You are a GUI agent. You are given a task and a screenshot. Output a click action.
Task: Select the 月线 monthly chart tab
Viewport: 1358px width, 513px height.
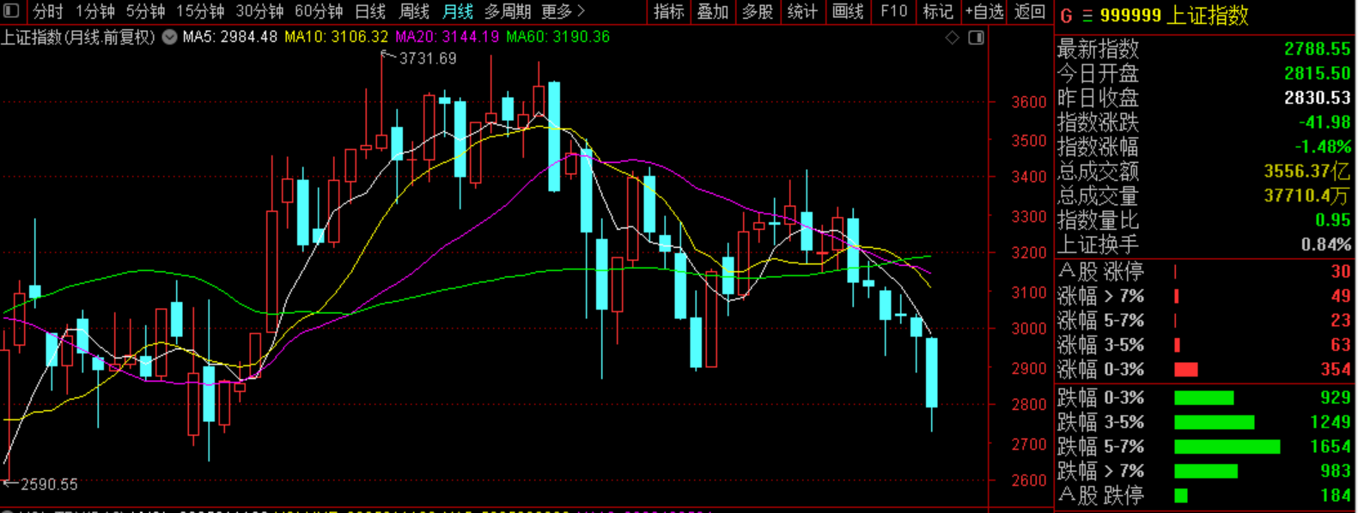pyautogui.click(x=458, y=11)
